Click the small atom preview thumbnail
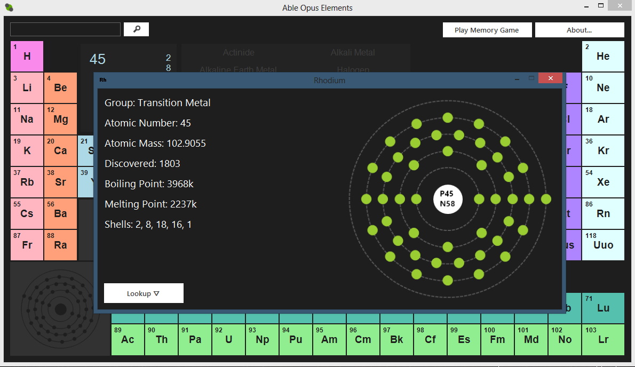Viewport: 635px width, 367px height. coord(60,309)
